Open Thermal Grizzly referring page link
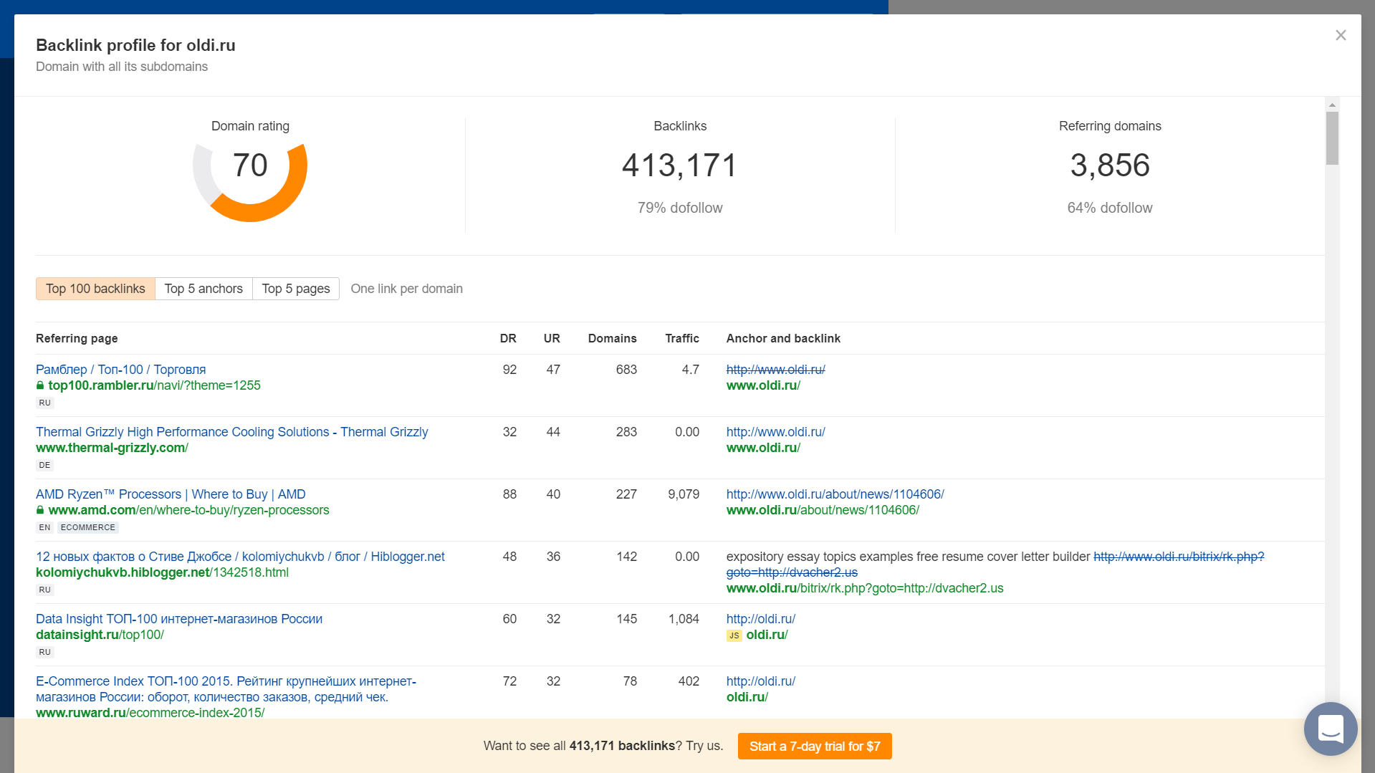 click(x=231, y=432)
